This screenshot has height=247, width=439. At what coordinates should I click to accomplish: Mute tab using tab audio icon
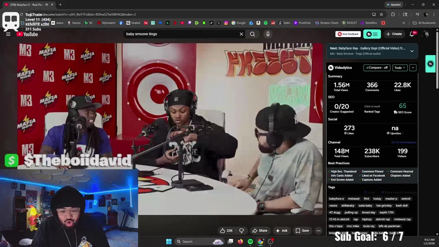pos(46,5)
